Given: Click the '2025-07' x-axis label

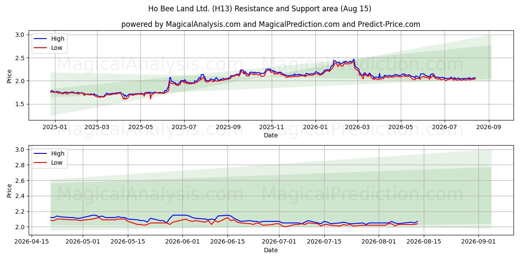Looking at the screenshot, I should tap(184, 127).
